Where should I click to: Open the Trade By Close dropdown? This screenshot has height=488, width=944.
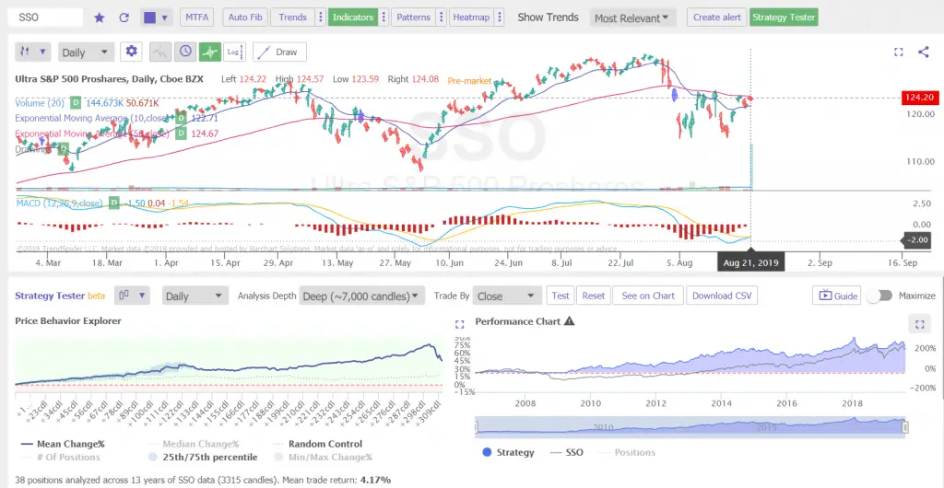click(x=506, y=296)
